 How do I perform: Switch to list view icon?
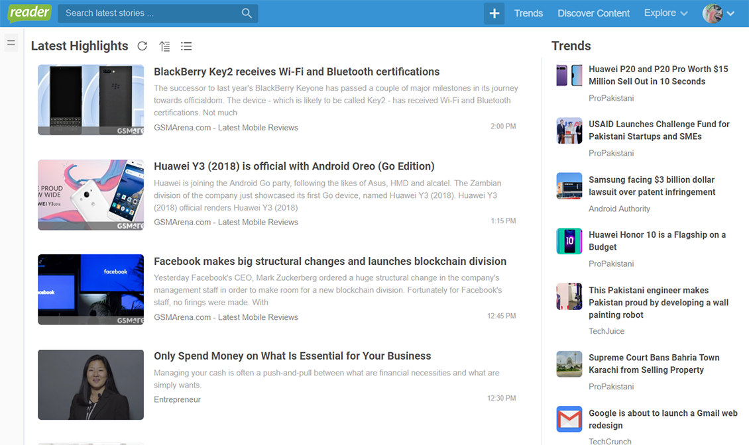pos(186,46)
